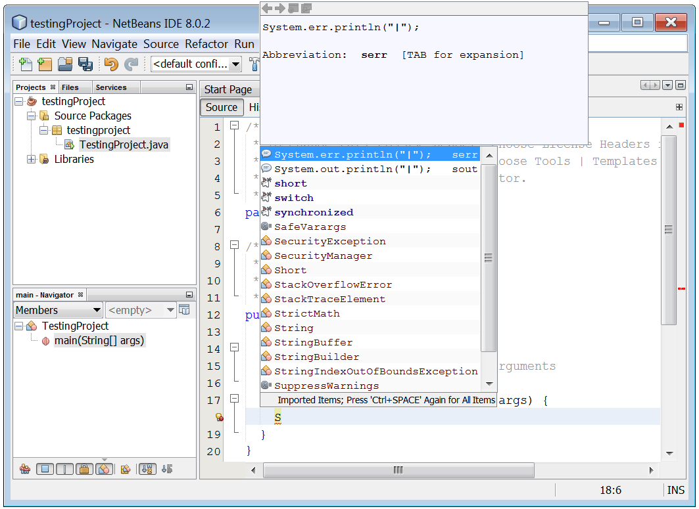Collapse the TestingProject class in Navigator
Viewport: 699px width, 509px height.
[18, 326]
